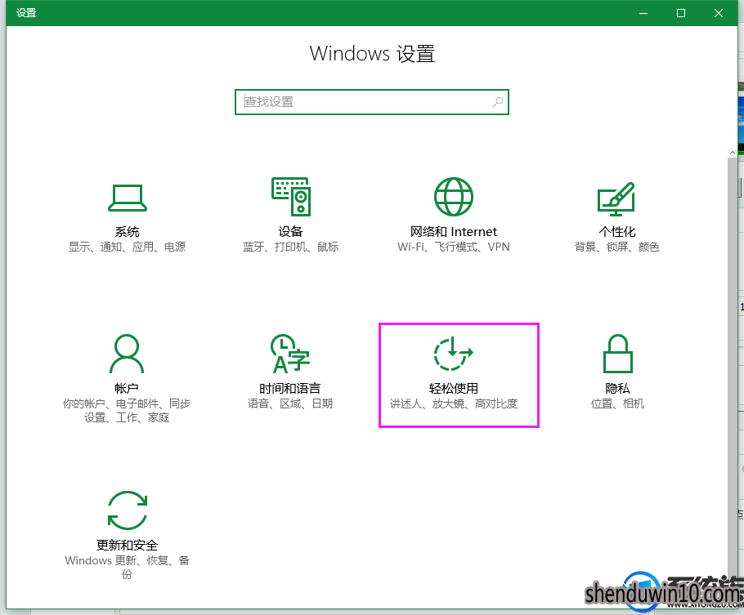Click 背景、锁屏、颜色 description text

coord(616,247)
